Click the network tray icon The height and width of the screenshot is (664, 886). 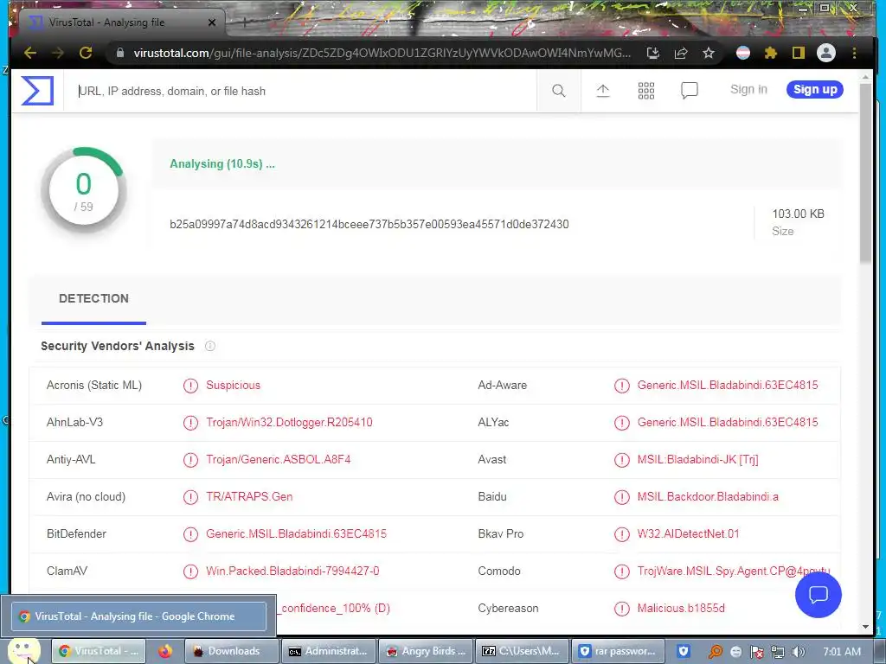(x=778, y=652)
